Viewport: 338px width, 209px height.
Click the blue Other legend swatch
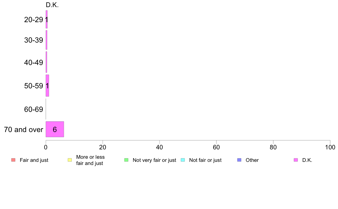(x=239, y=160)
